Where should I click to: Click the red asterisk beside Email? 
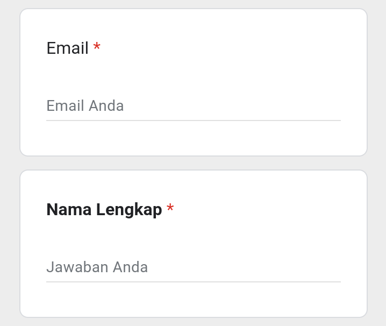point(97,48)
